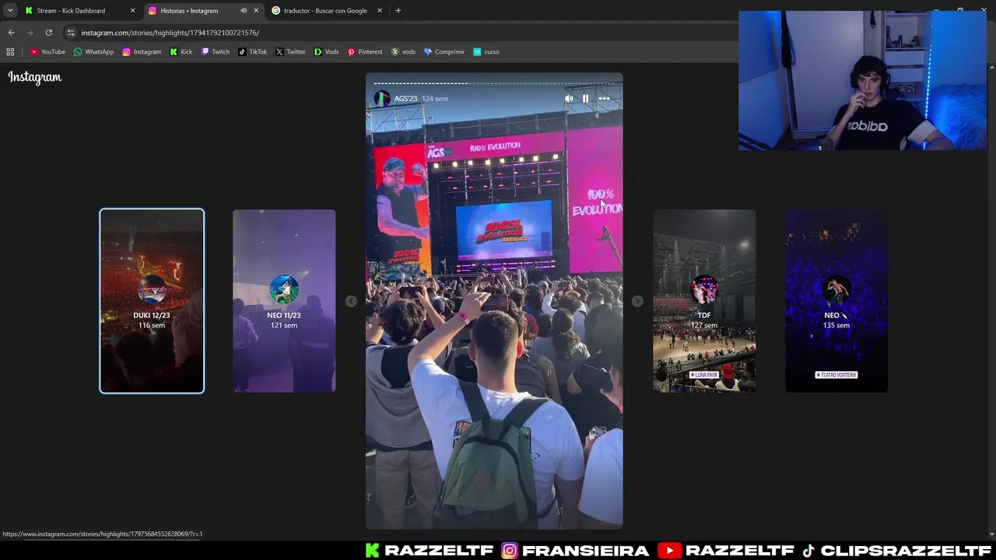Open the NEO 11/23 highlight thumbnail
Viewport: 996px width, 560px height.
(x=284, y=301)
